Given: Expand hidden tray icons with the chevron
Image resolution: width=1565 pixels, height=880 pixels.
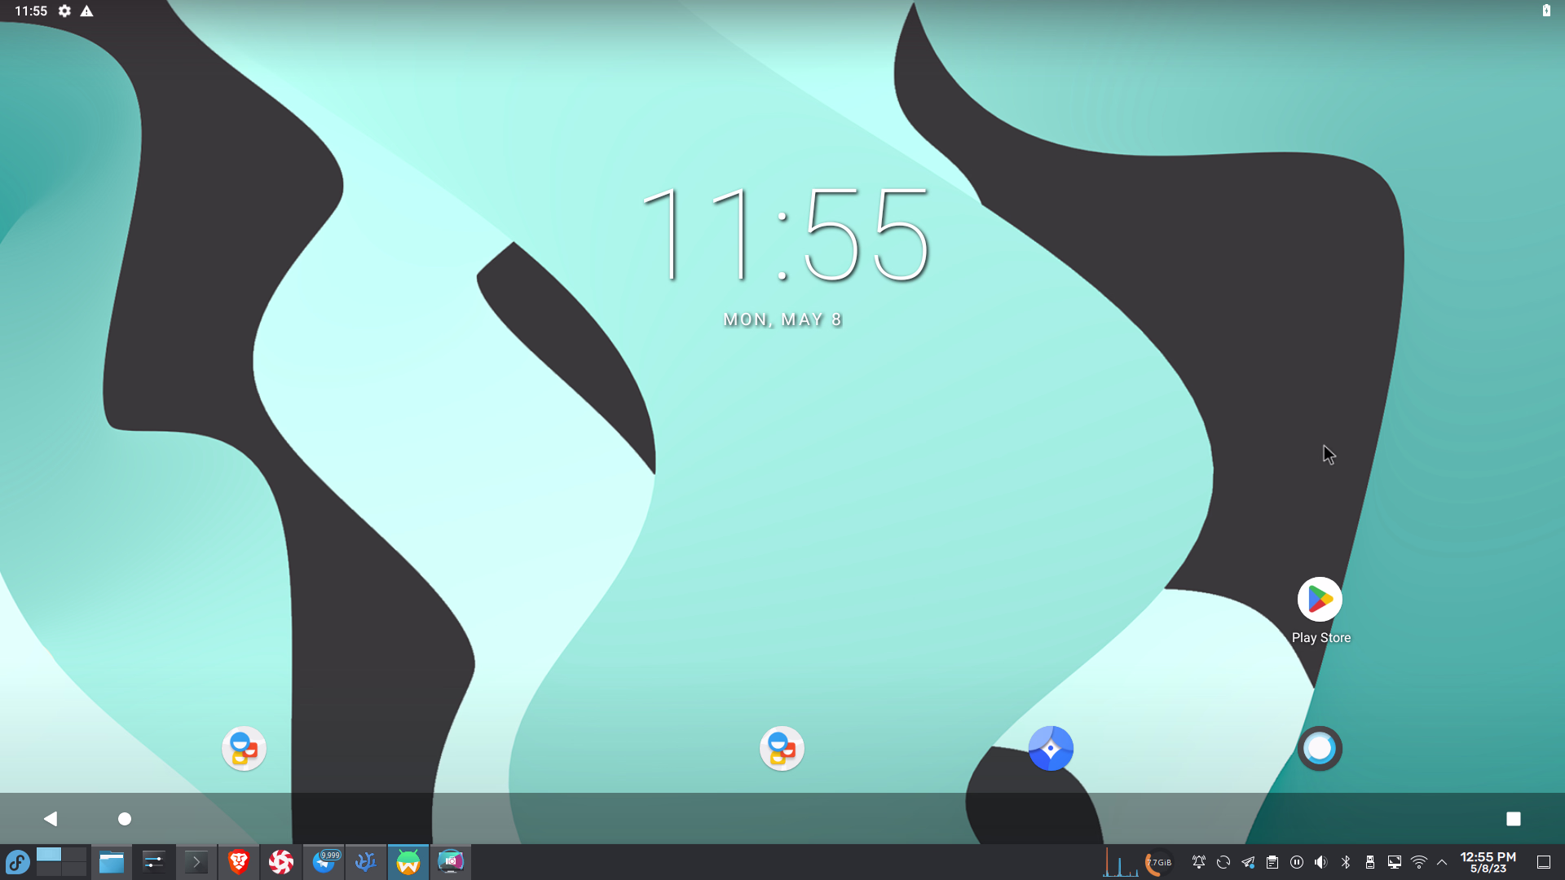Looking at the screenshot, I should point(1443,861).
